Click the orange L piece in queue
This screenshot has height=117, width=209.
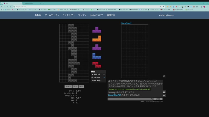[97, 38]
